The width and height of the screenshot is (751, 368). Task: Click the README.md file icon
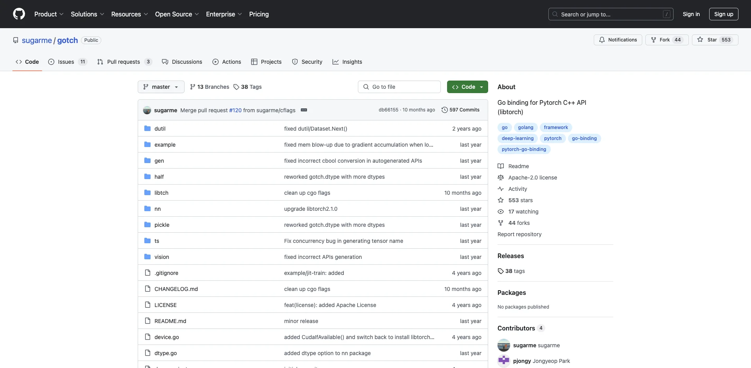(x=147, y=321)
